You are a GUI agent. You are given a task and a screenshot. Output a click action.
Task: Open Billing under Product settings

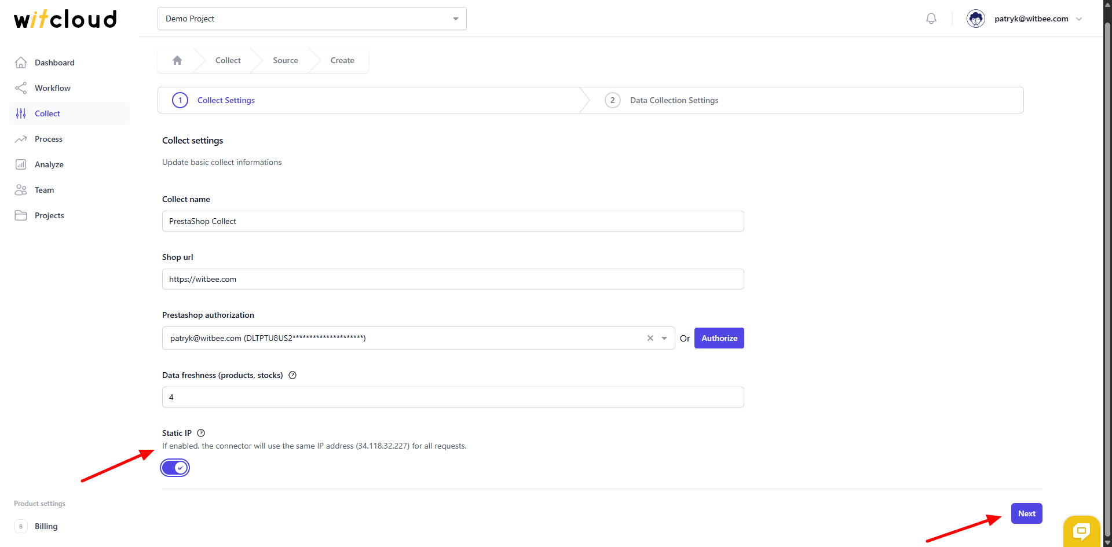(x=69, y=526)
